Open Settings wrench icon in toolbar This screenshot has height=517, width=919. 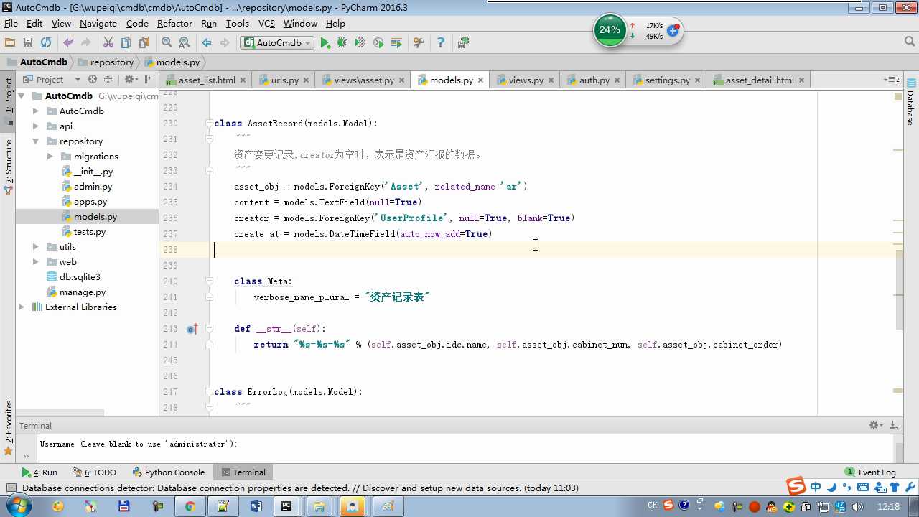pos(419,43)
